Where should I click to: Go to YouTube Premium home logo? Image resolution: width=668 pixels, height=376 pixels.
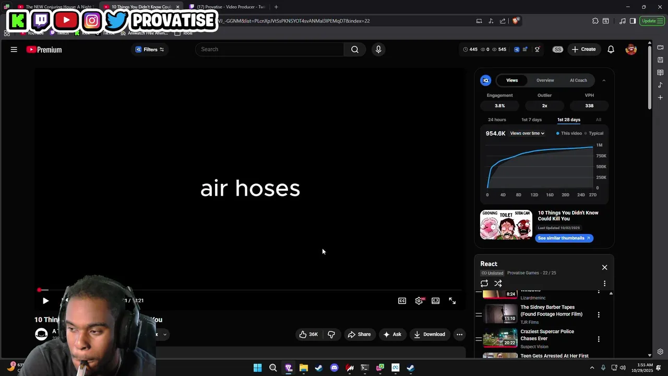coord(44,50)
